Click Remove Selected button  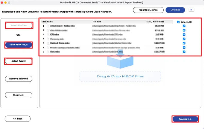[x=19, y=79]
